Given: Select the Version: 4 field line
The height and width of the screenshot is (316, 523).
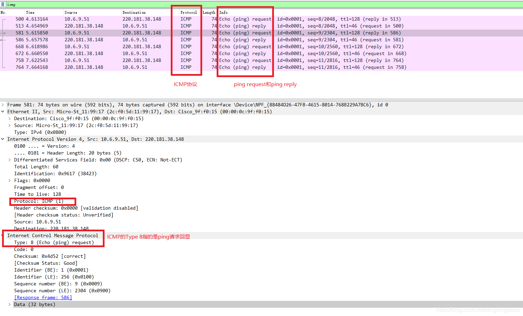Looking at the screenshot, I should coord(45,146).
